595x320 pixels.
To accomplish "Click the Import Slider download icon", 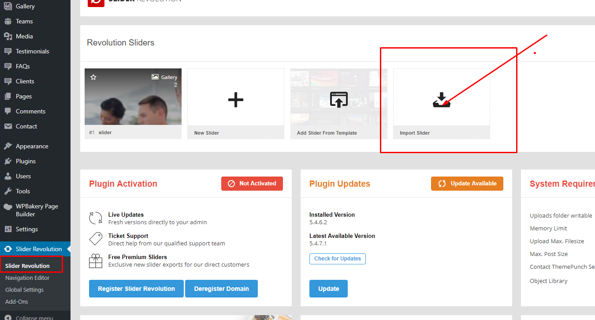I will coord(441,100).
